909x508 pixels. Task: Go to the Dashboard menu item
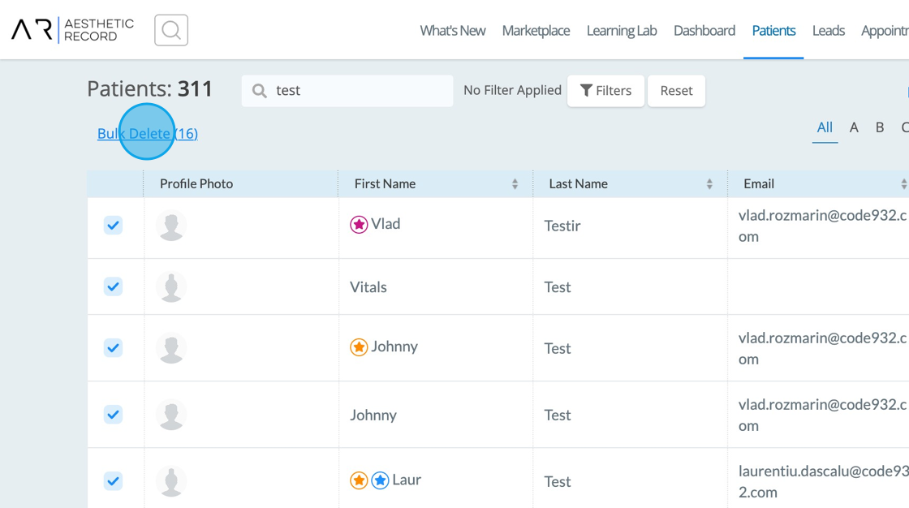click(704, 31)
